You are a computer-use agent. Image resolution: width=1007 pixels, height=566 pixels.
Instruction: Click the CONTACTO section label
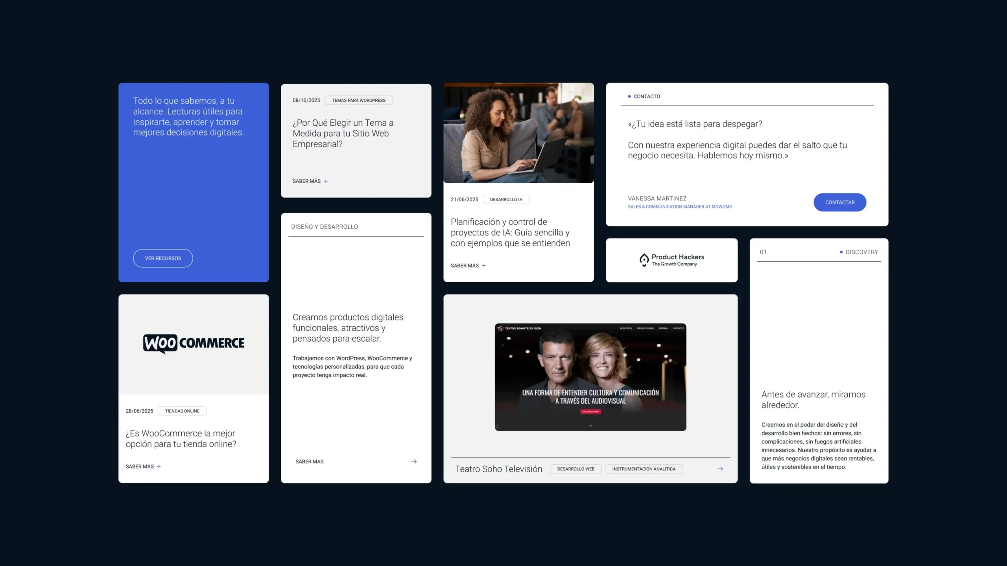click(647, 96)
